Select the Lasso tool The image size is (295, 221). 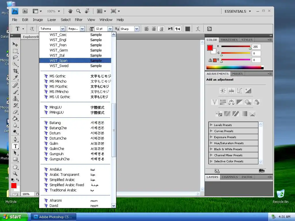[x=15, y=58]
